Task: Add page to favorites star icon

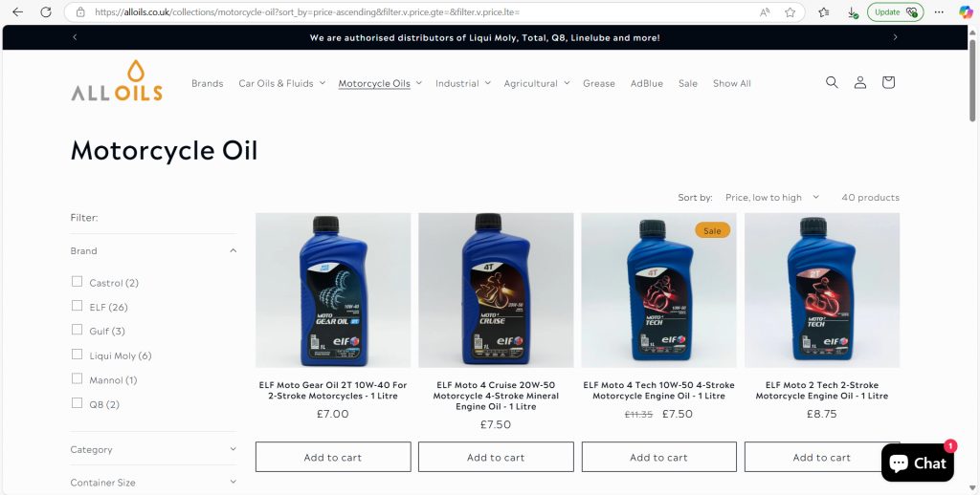Action: (x=790, y=11)
